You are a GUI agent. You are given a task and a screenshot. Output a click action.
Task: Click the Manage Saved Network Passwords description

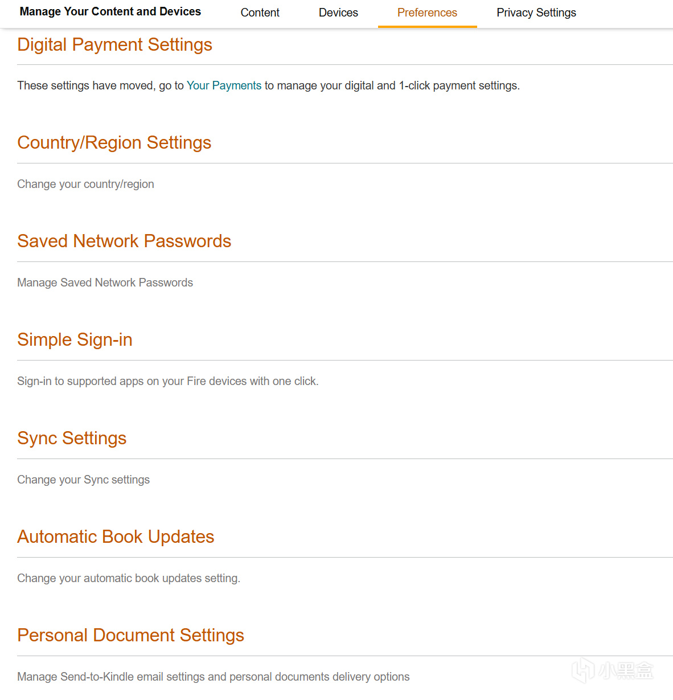click(x=105, y=283)
